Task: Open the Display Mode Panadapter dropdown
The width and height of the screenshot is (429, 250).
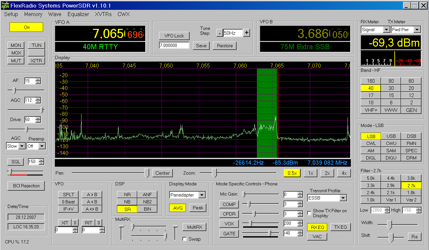Action: (x=202, y=195)
